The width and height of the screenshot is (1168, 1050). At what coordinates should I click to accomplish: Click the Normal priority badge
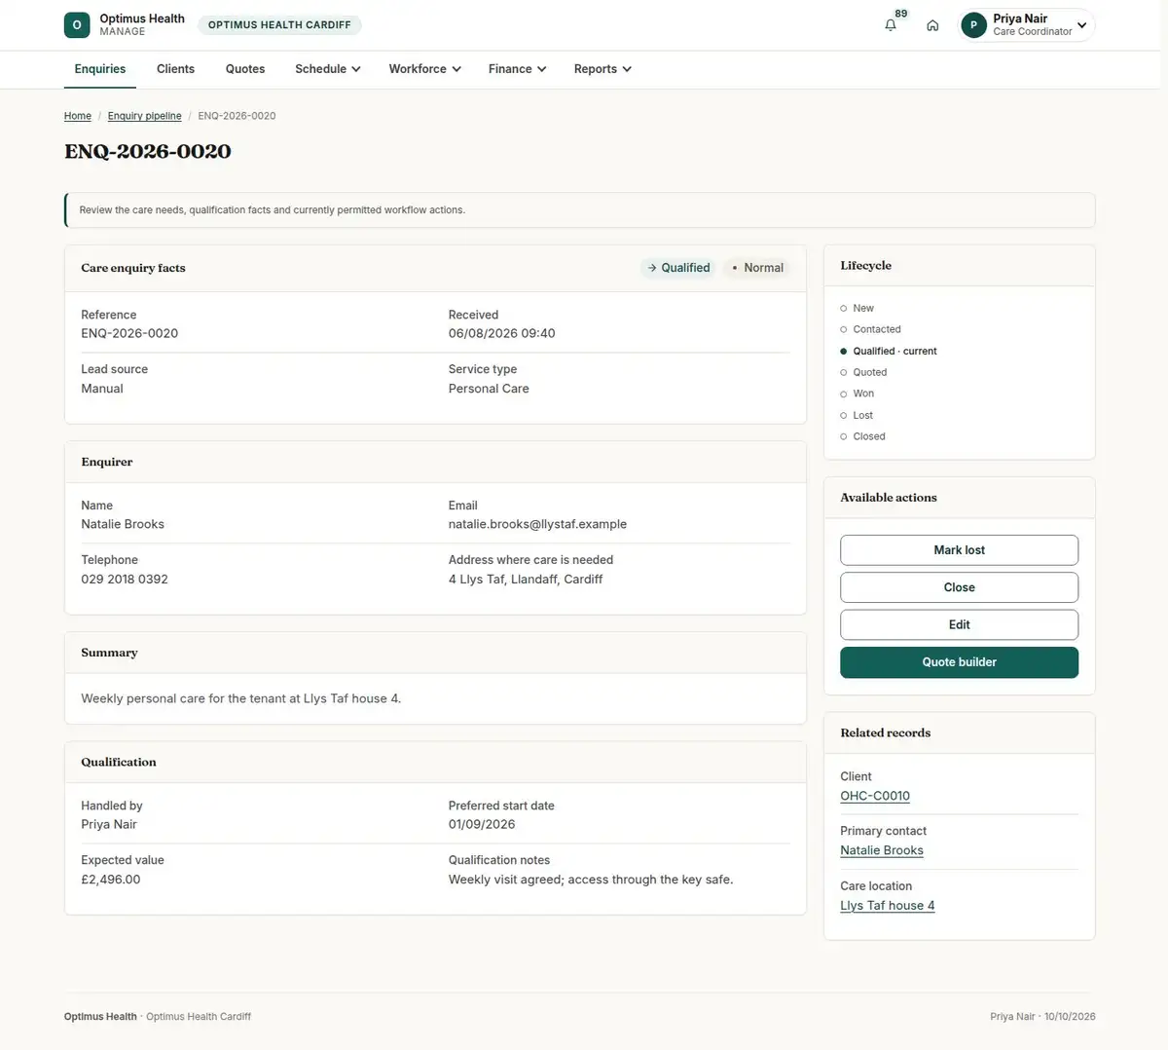[757, 268]
